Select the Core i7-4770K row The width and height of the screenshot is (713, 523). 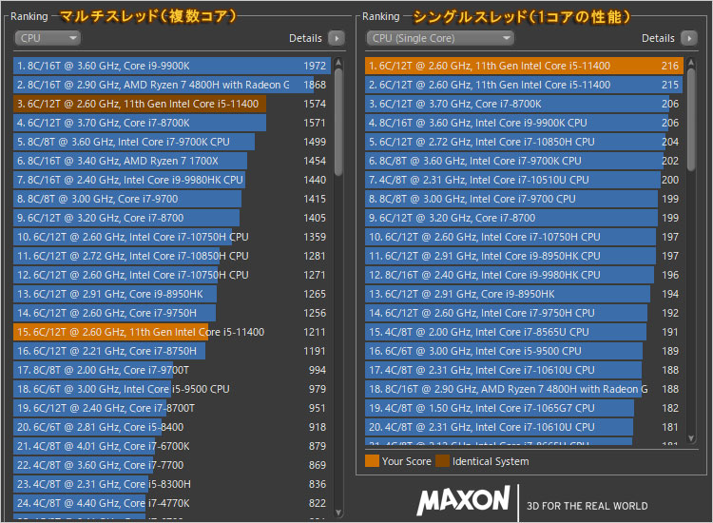pos(172,503)
